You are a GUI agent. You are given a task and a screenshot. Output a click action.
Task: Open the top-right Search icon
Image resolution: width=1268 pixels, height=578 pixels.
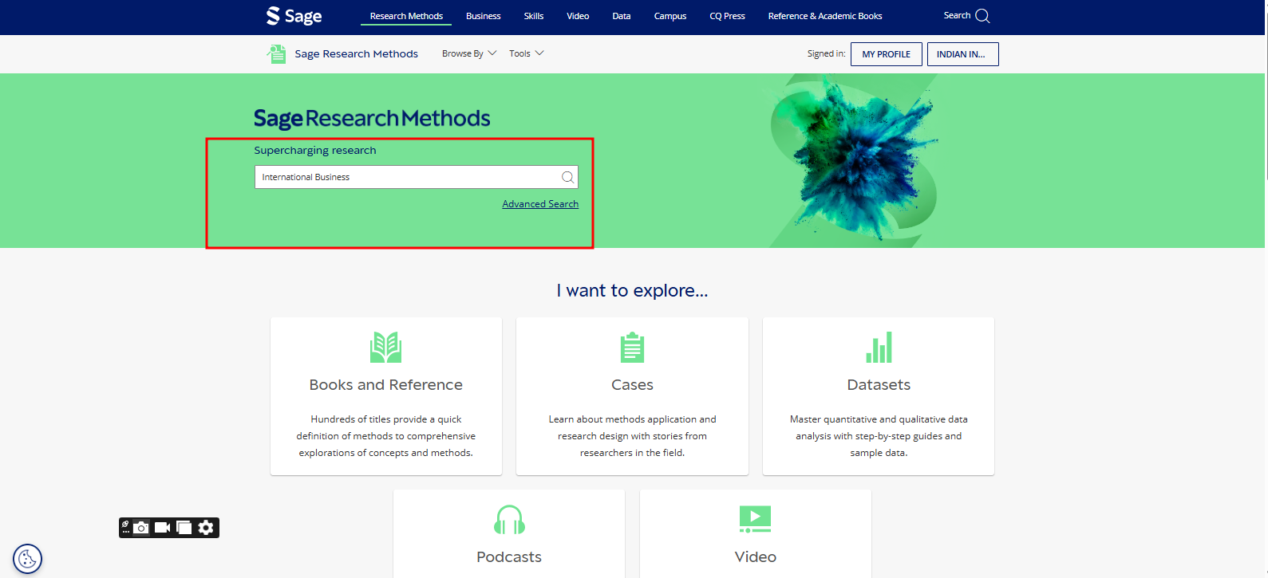[982, 16]
